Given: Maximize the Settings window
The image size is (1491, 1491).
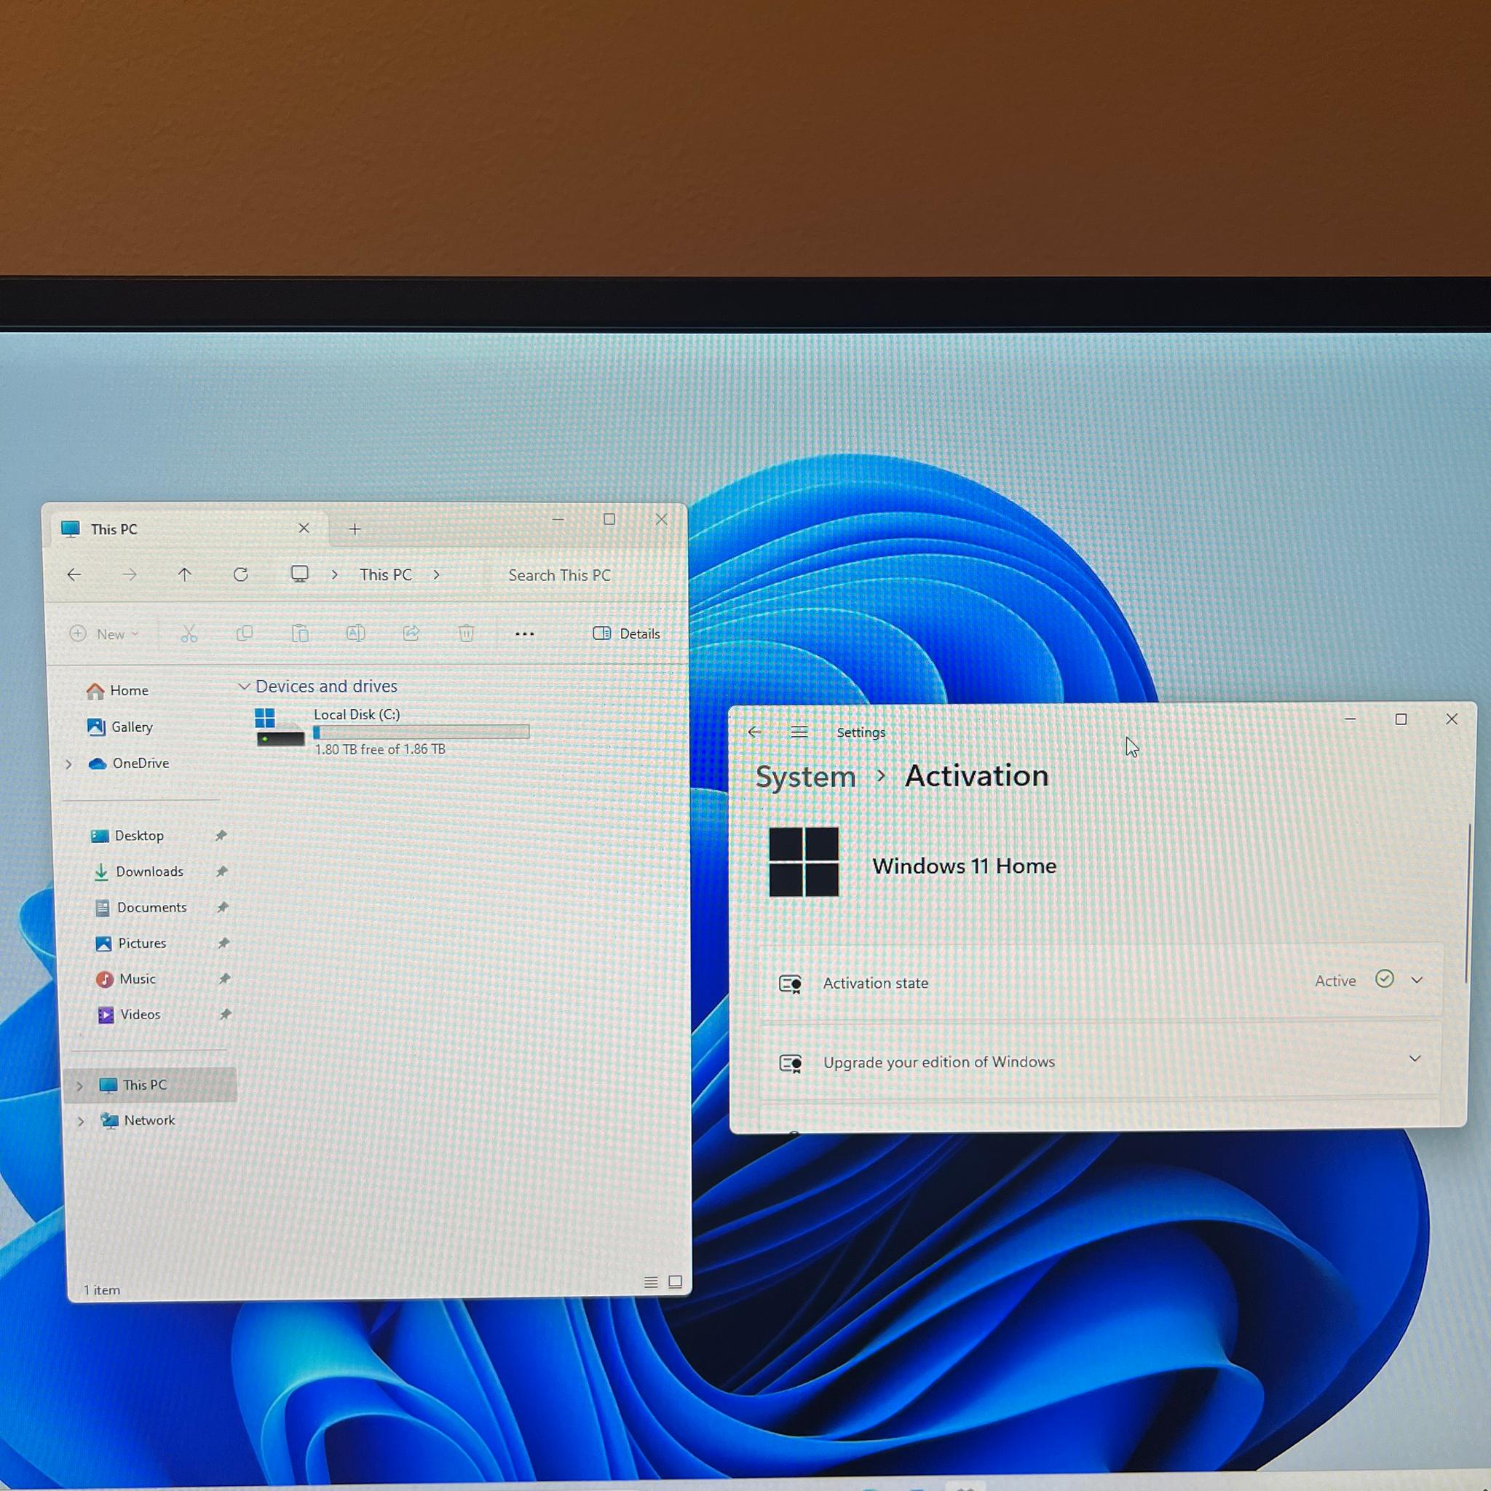Looking at the screenshot, I should click(1401, 719).
